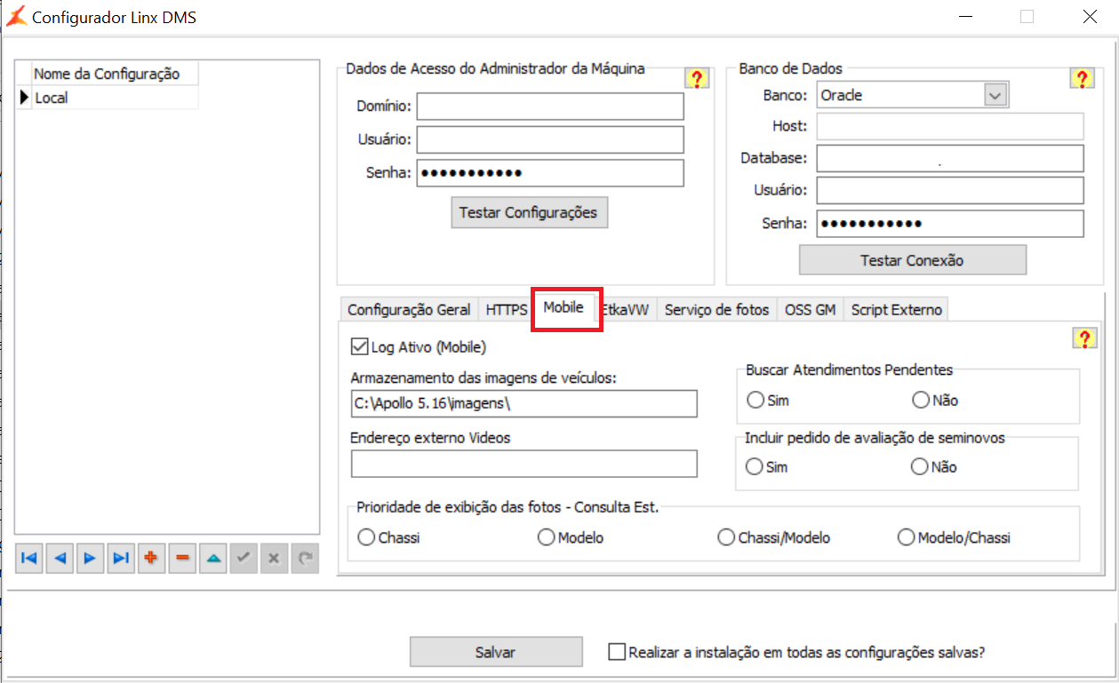Click the Banco de Dados Senha field

[950, 224]
